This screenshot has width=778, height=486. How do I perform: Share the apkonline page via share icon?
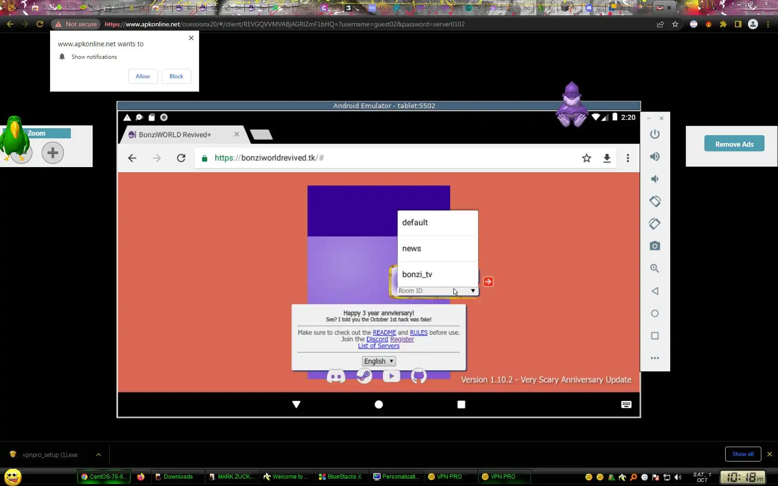point(660,24)
